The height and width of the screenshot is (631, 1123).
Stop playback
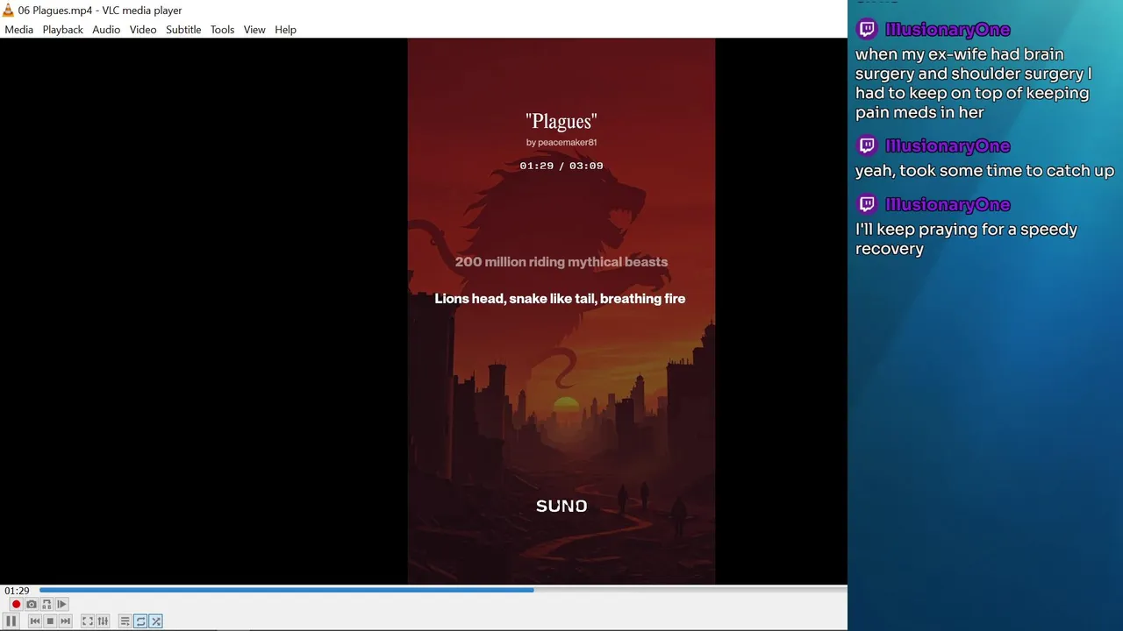pyautogui.click(x=50, y=621)
